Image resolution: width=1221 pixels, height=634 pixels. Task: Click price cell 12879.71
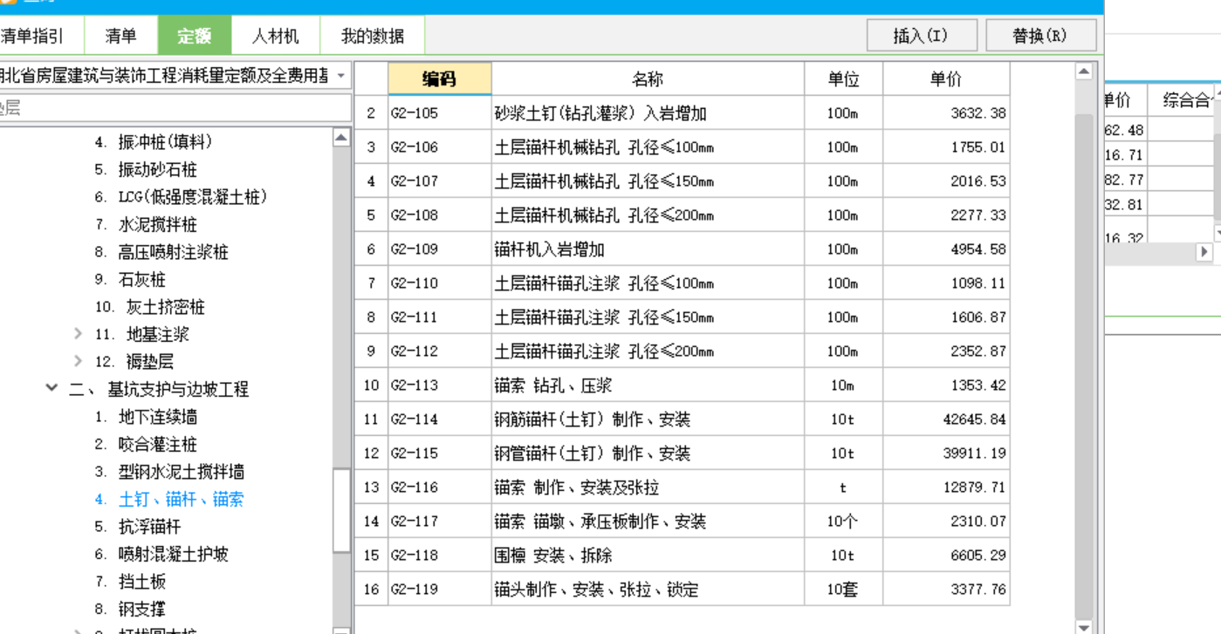pos(946,487)
